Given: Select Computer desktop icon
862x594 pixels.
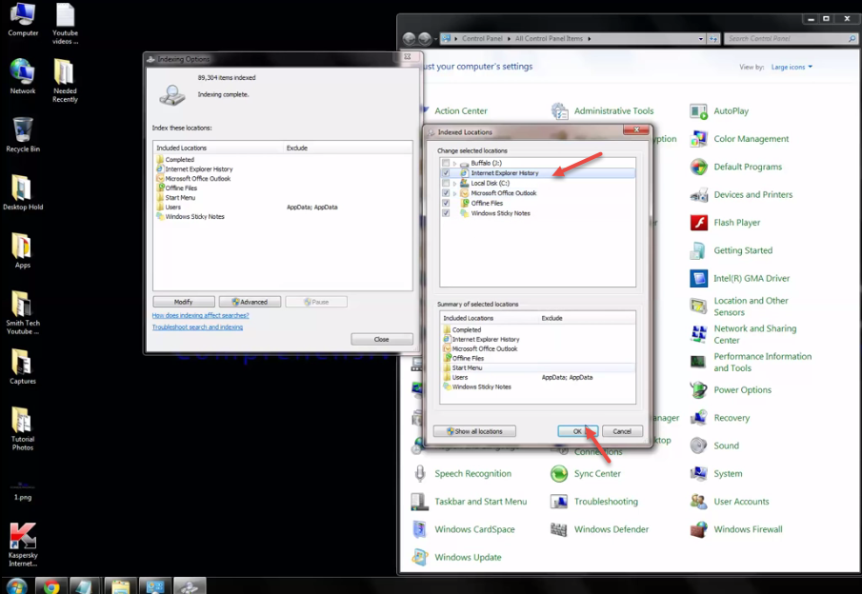Looking at the screenshot, I should 23,19.
